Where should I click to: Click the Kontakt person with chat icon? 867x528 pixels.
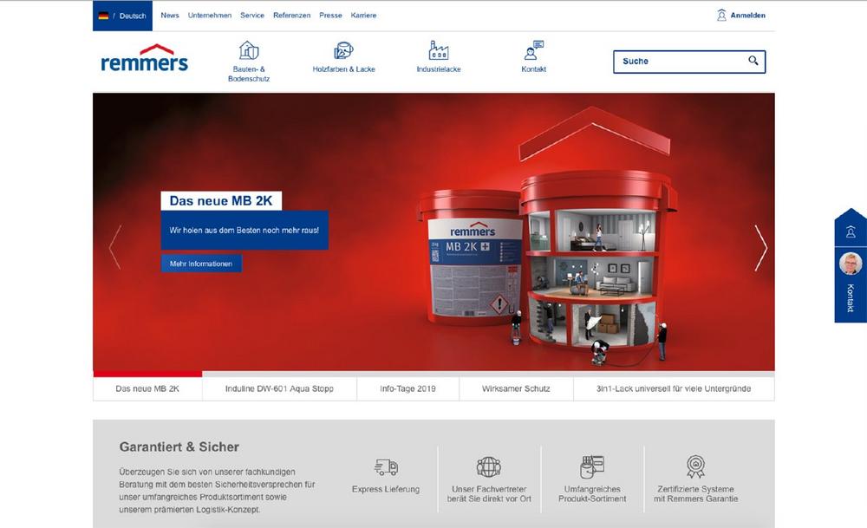[x=533, y=50]
